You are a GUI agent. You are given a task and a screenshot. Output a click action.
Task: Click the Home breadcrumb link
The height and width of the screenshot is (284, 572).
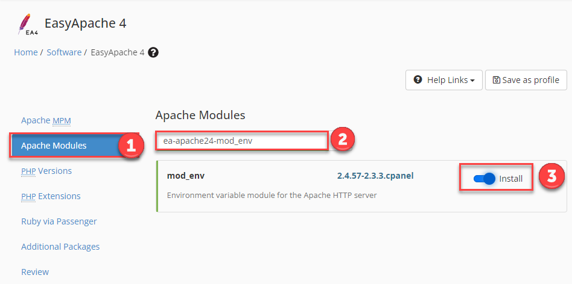pos(25,52)
